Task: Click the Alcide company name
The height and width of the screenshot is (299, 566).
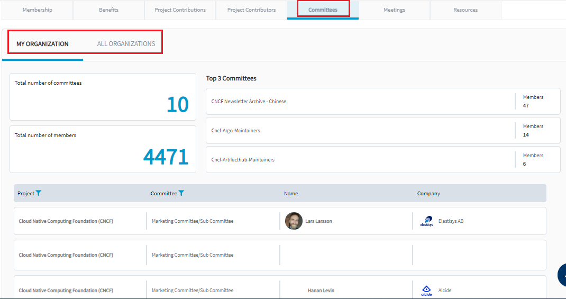Action: click(445, 291)
